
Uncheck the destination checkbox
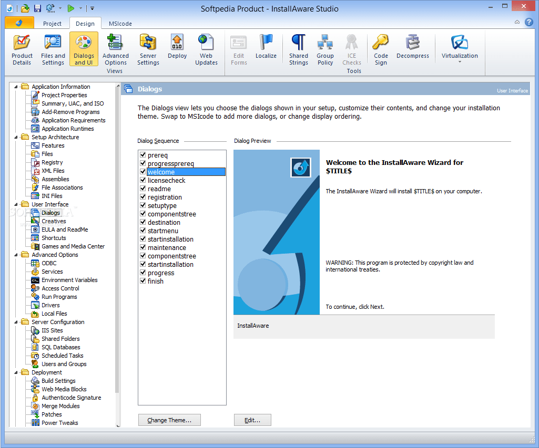143,222
